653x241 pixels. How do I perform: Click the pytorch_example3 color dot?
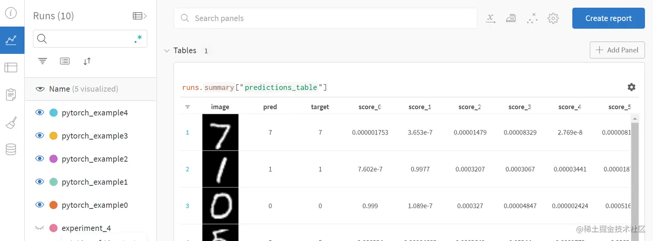(x=54, y=136)
